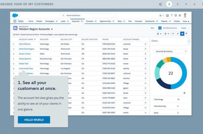Open row actions for Acme Partners
203x134 pixels.
click(146, 44)
